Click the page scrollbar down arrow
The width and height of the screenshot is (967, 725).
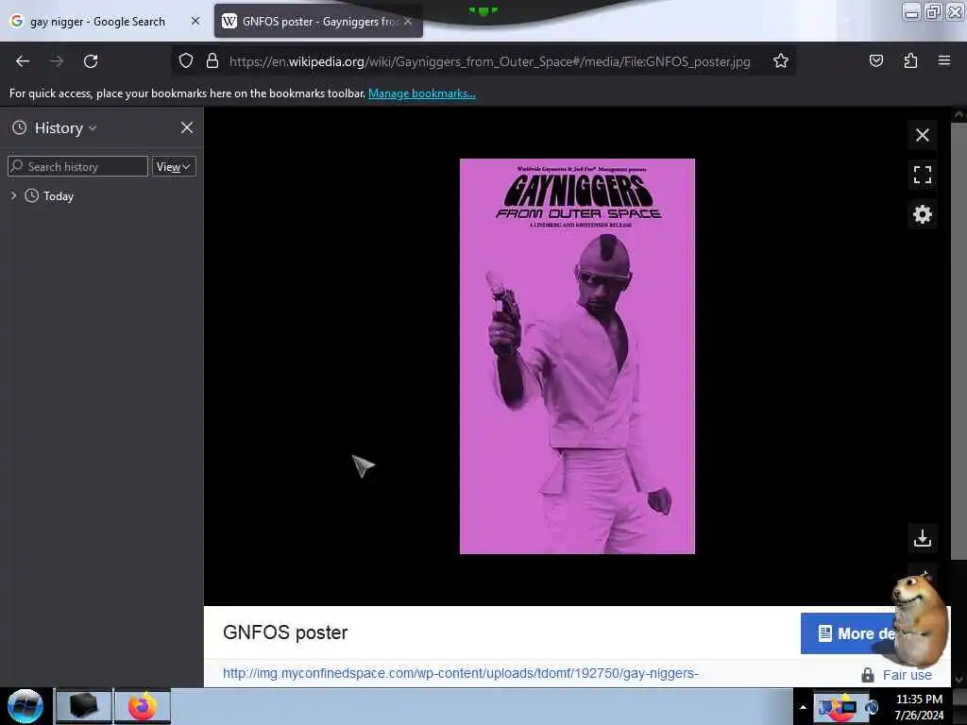click(x=959, y=680)
